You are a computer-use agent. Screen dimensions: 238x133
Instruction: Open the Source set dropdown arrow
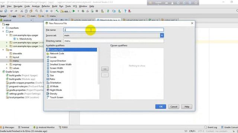tap(162, 35)
